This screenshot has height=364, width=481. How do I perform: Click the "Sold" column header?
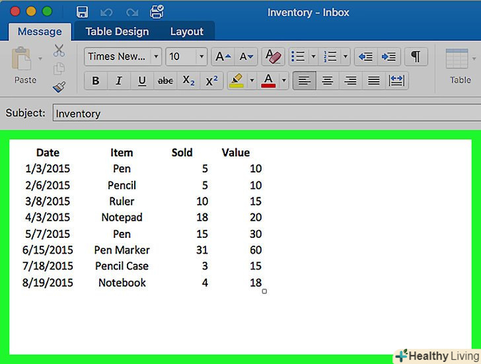tap(182, 153)
